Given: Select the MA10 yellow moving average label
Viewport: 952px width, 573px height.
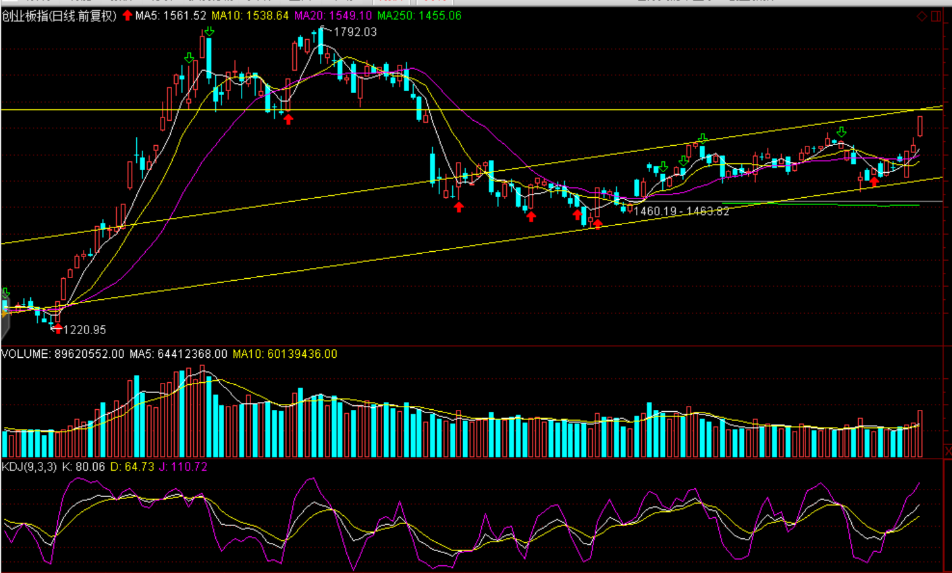Looking at the screenshot, I should 250,15.
